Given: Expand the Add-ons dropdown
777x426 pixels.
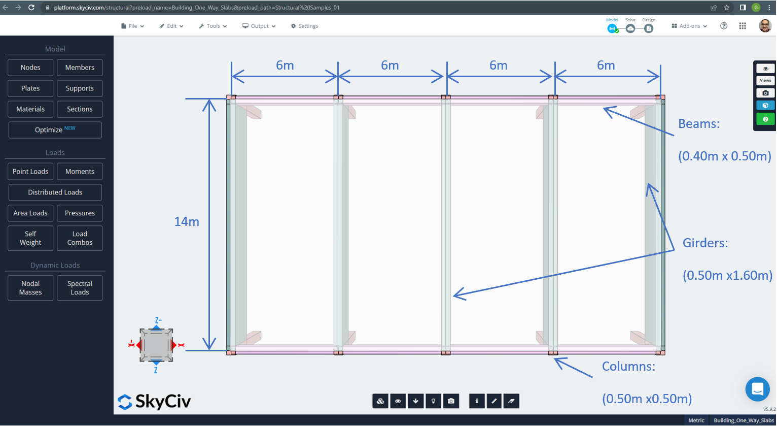Looking at the screenshot, I should [689, 26].
